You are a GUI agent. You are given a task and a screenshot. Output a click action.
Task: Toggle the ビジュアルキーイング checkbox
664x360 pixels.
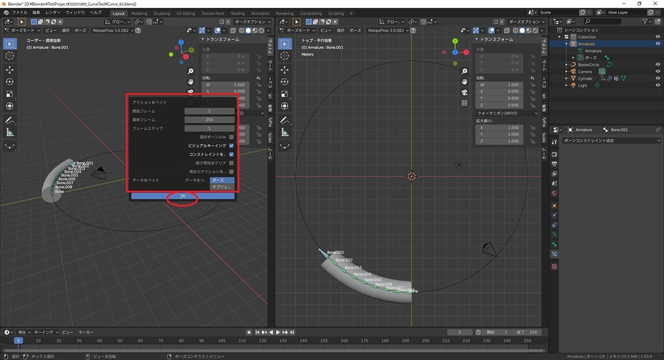click(231, 146)
